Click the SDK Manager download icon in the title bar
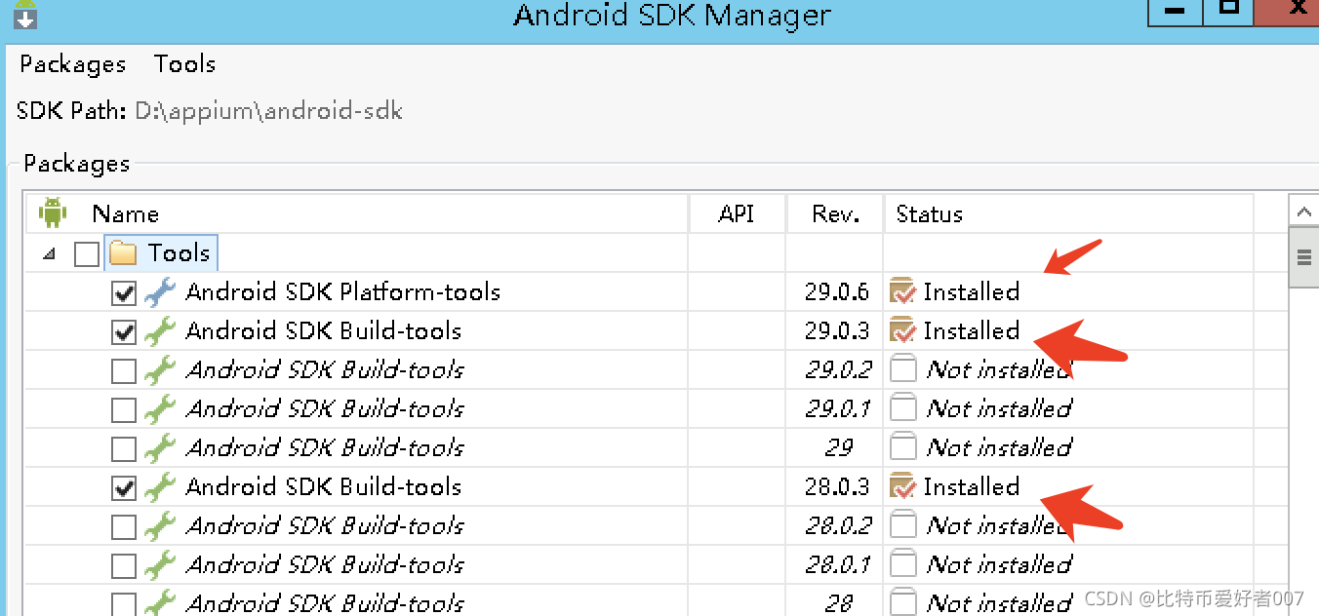This screenshot has width=1319, height=616. click(x=23, y=15)
